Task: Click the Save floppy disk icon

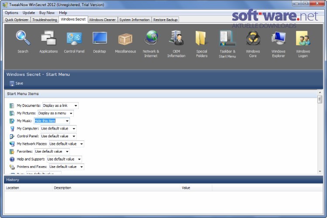Action: pos(12,83)
